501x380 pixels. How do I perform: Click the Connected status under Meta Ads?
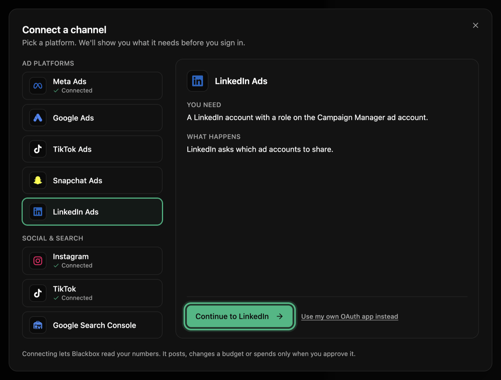77,91
